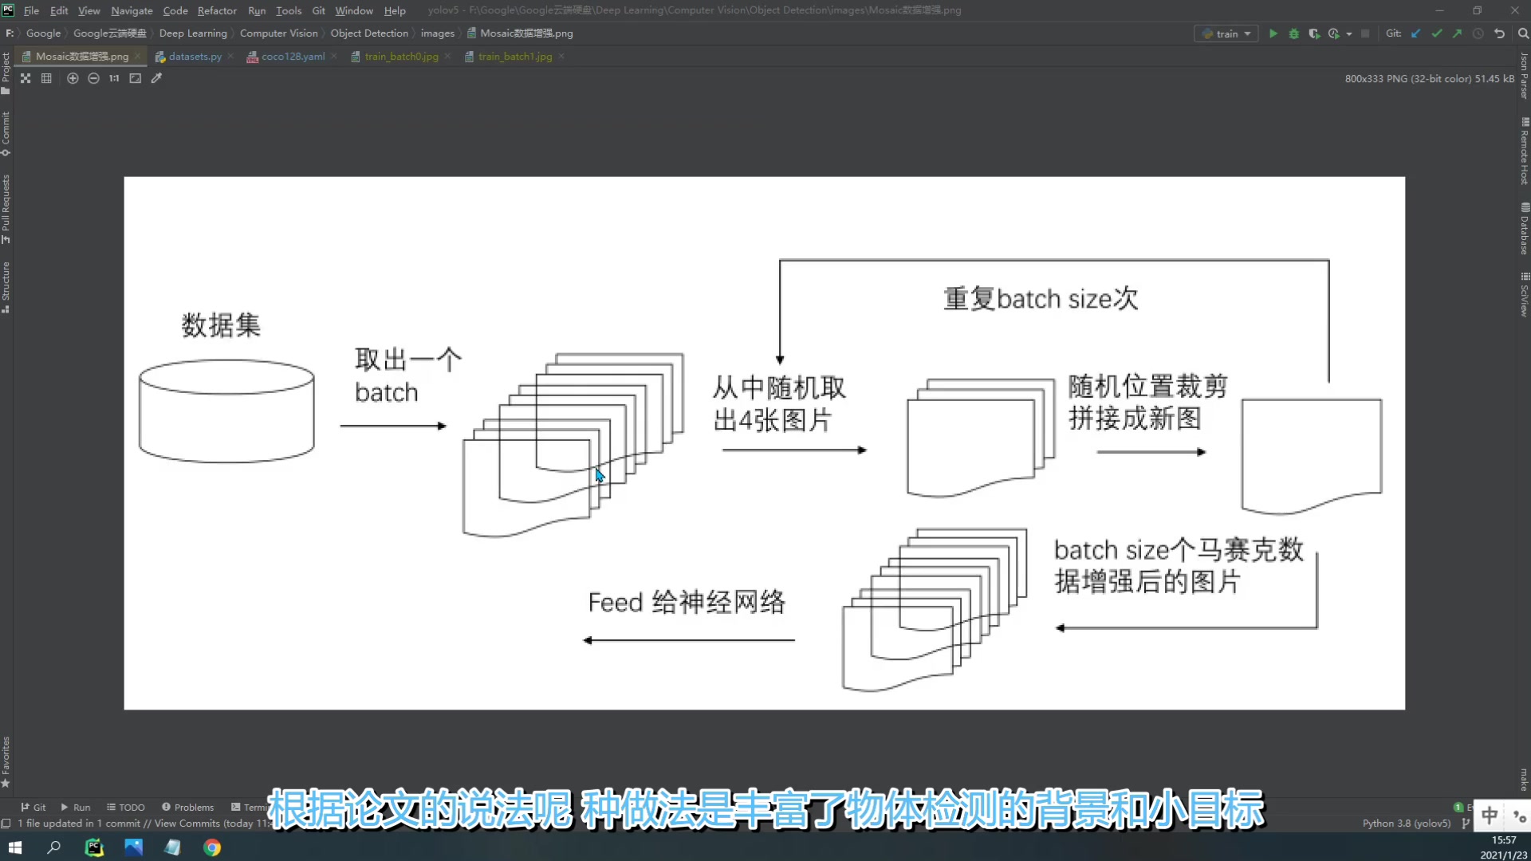
Task: Open the TODO tool window
Action: (x=126, y=807)
